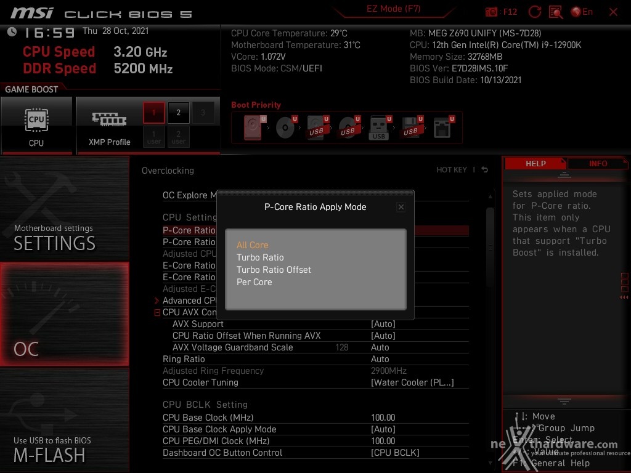Toggle XMP user profile 2
Screen dimensions: 631x473
(178, 137)
